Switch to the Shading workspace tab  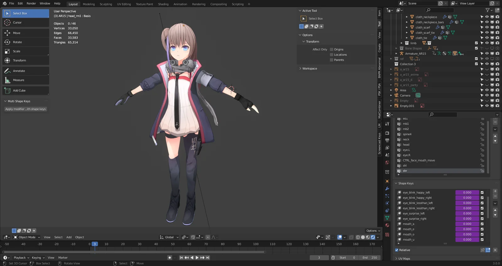[x=163, y=4]
